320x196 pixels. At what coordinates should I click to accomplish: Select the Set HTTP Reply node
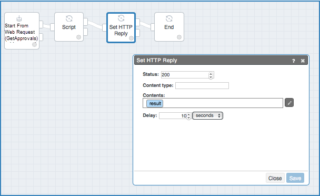pos(121,27)
